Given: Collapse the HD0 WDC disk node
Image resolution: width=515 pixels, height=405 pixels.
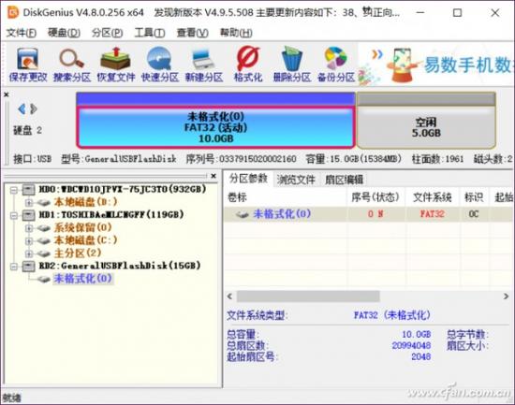Looking at the screenshot, I should pyautogui.click(x=14, y=190).
